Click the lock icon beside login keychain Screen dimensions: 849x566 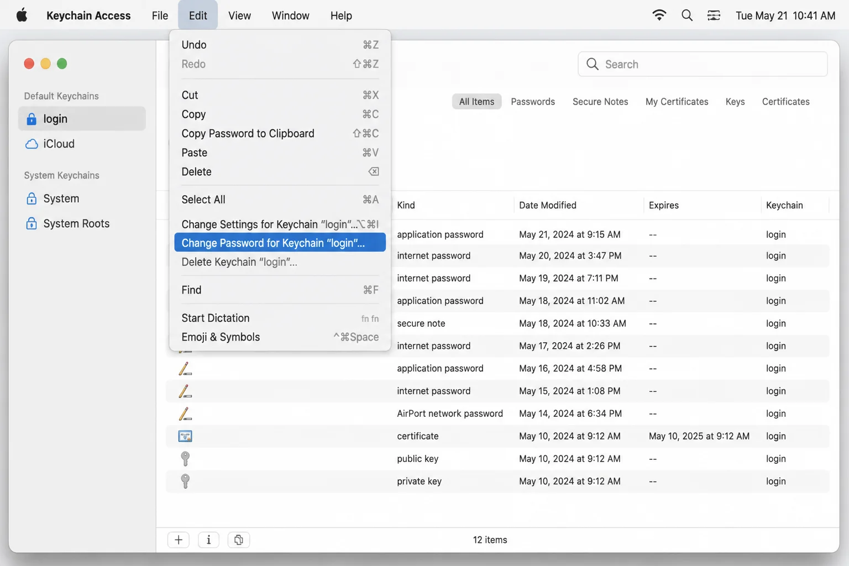[32, 119]
